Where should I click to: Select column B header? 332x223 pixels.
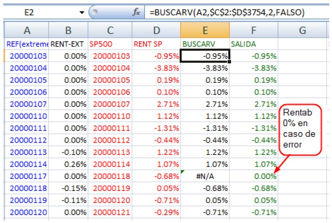tap(68, 30)
